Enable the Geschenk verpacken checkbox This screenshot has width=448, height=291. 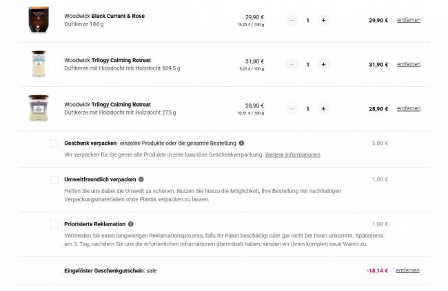(x=54, y=143)
